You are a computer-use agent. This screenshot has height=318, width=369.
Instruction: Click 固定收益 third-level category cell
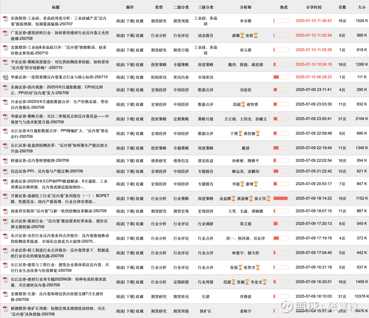[x=206, y=161]
